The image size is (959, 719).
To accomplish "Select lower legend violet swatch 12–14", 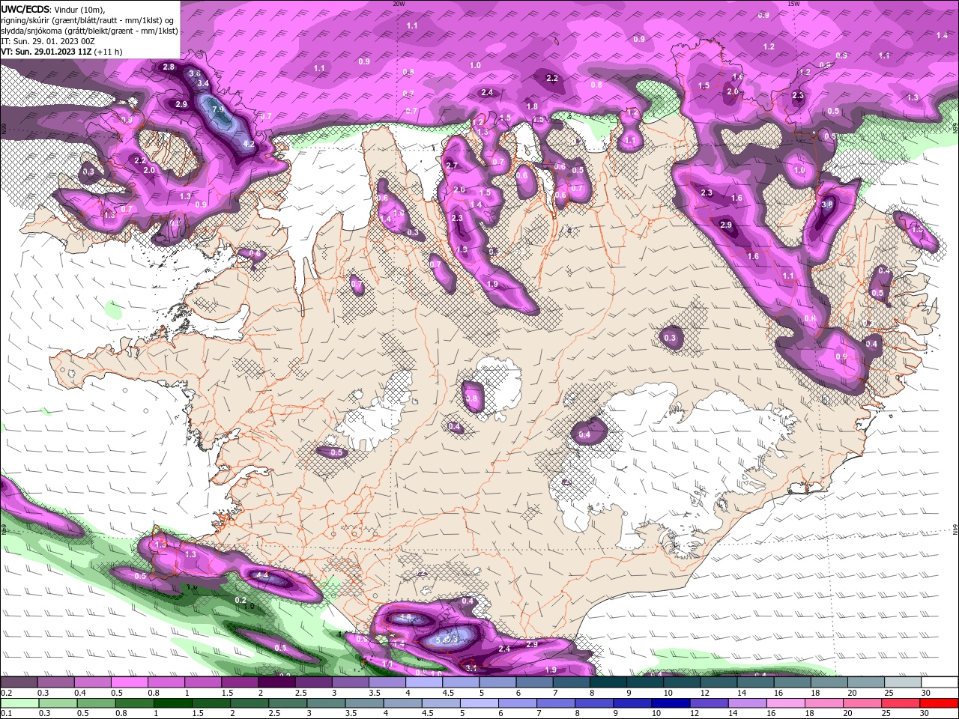I will click(x=709, y=703).
